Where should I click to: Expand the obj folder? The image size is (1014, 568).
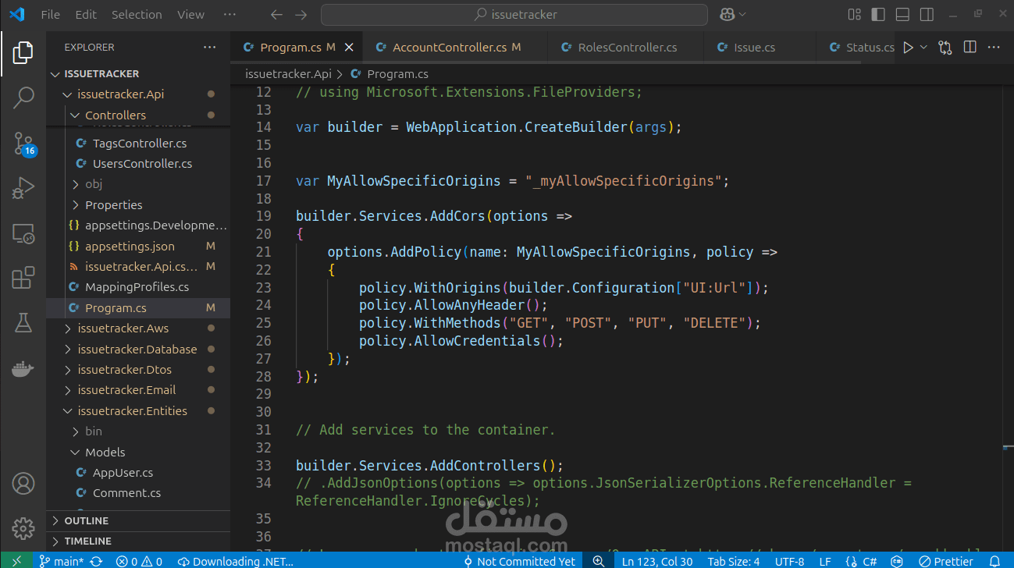click(x=138, y=184)
